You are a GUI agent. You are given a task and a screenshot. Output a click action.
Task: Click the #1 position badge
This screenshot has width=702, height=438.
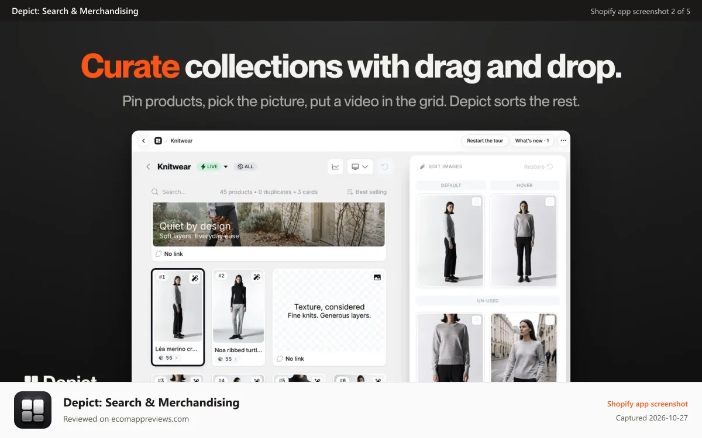click(x=162, y=277)
